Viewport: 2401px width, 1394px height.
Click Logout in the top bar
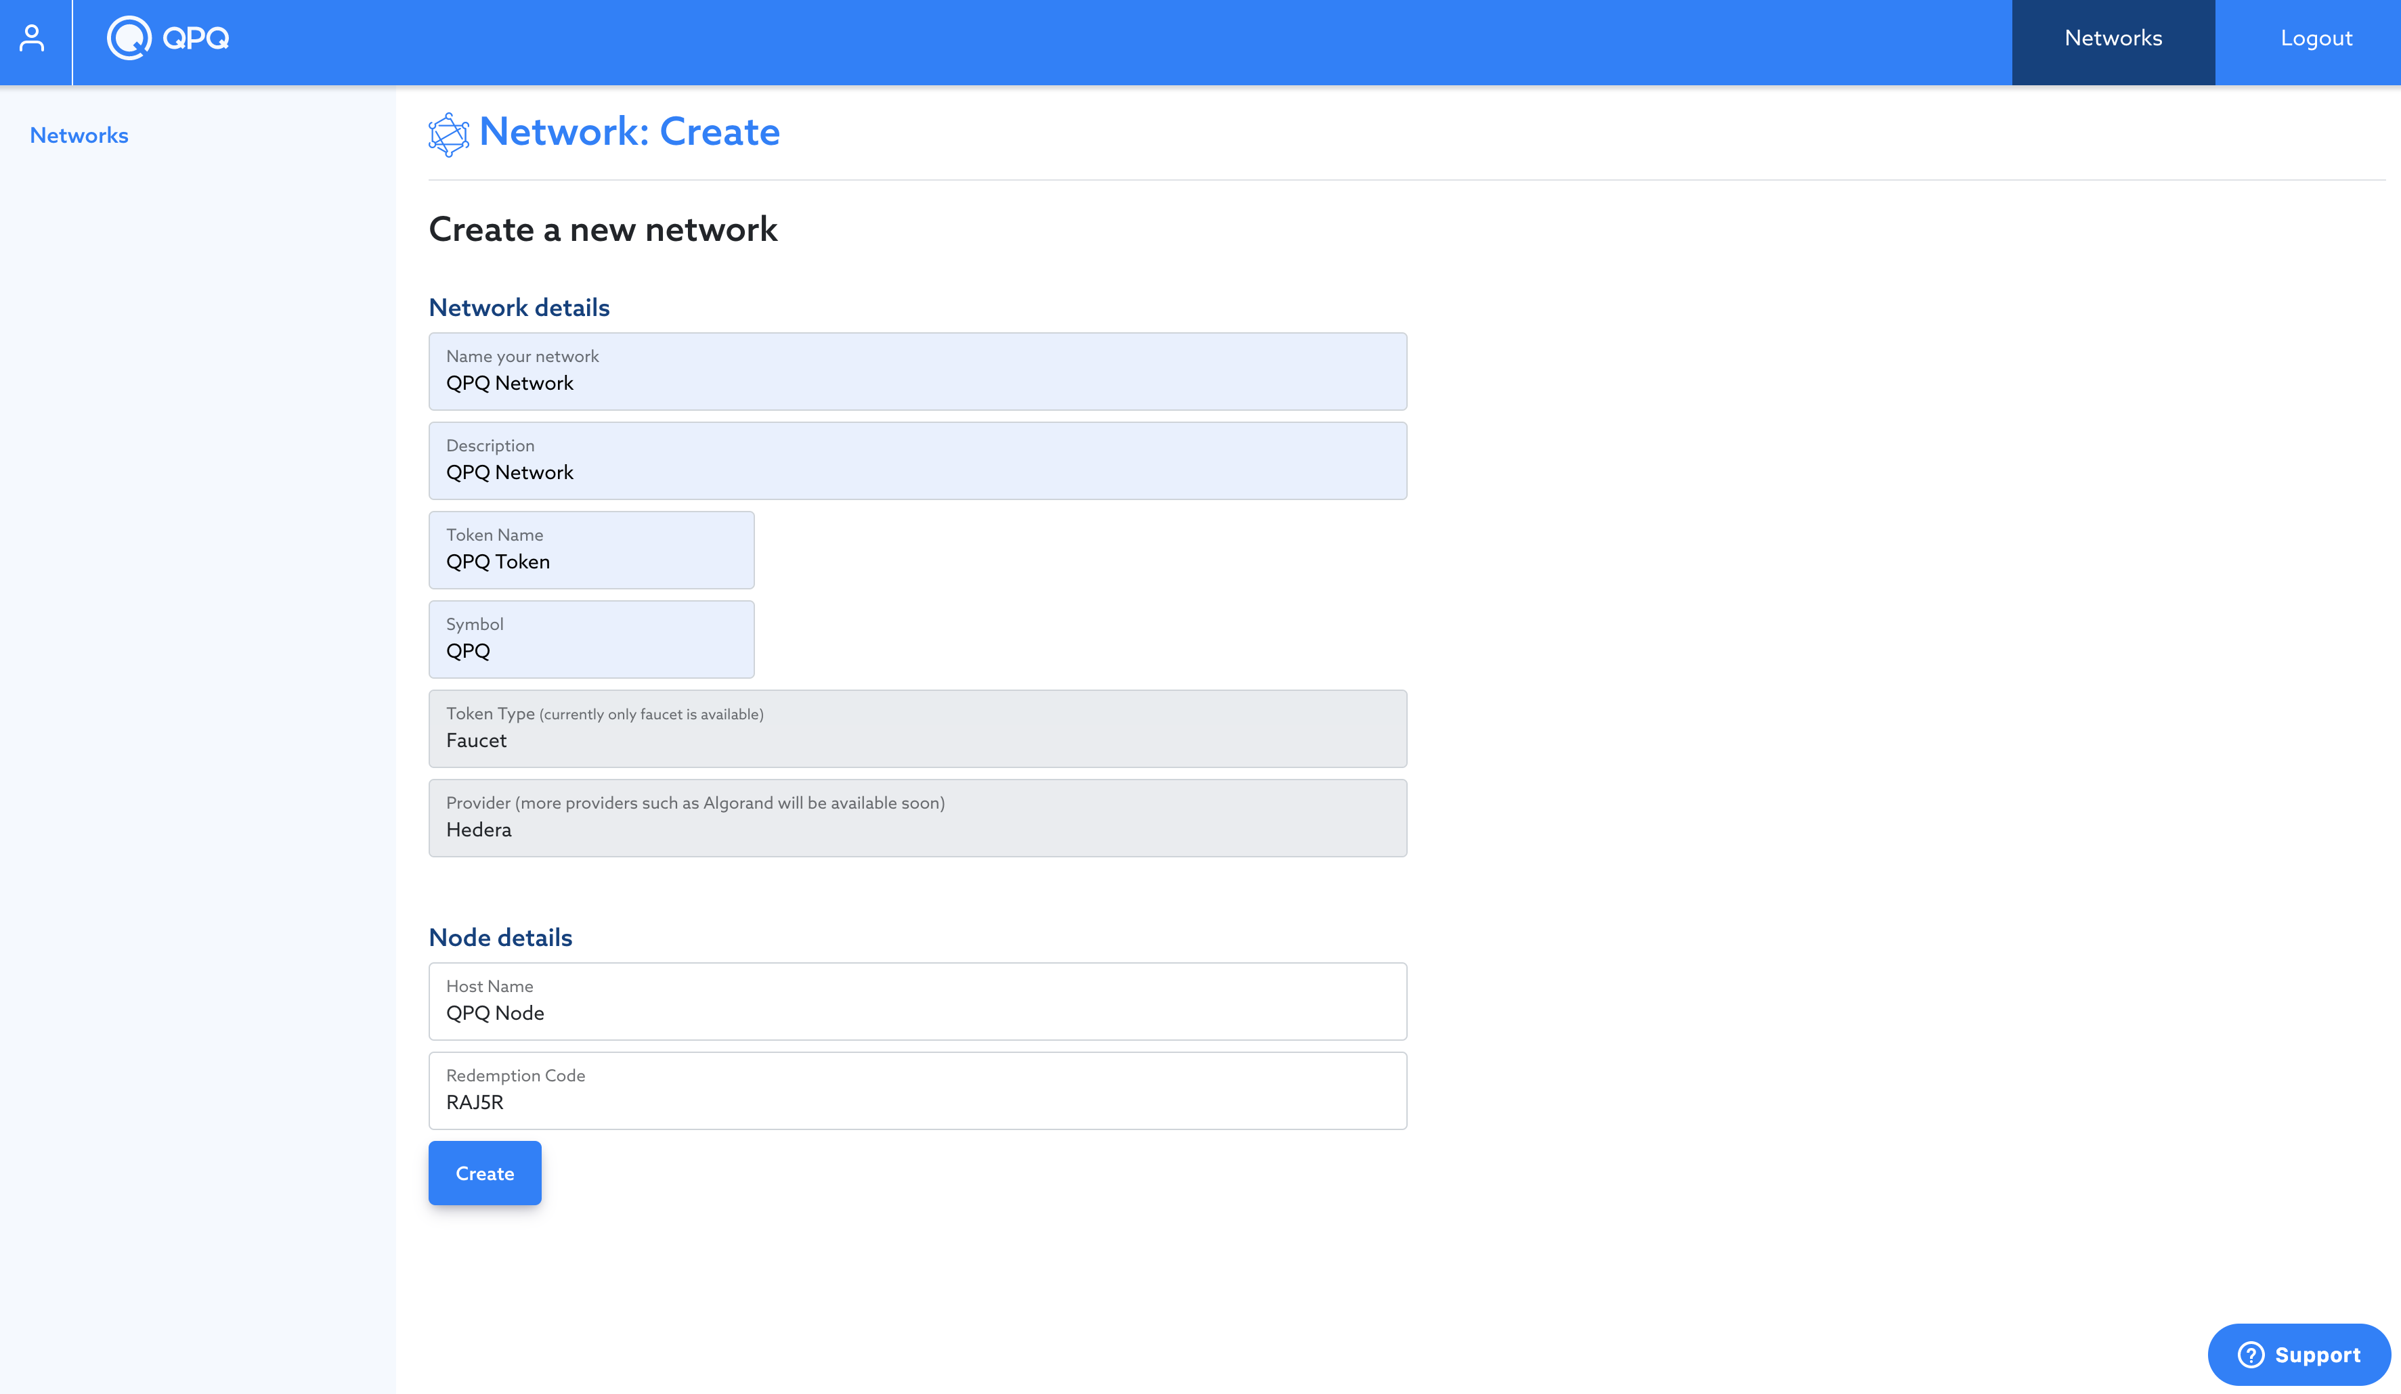(2315, 38)
